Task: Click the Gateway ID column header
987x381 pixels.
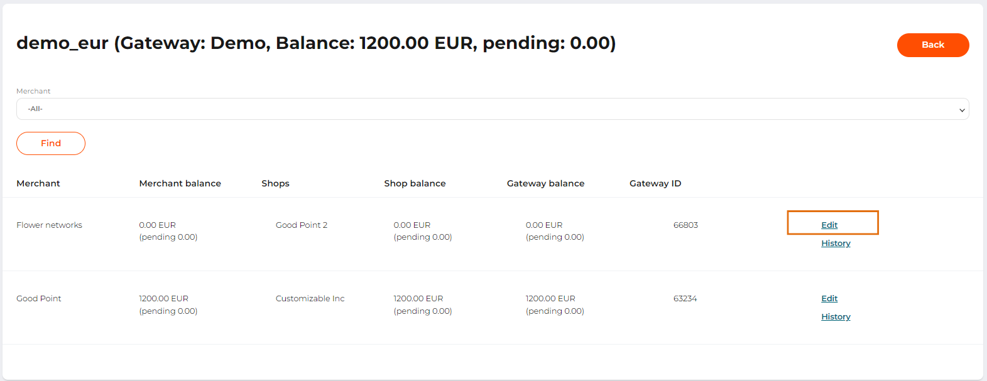Action: (x=655, y=183)
